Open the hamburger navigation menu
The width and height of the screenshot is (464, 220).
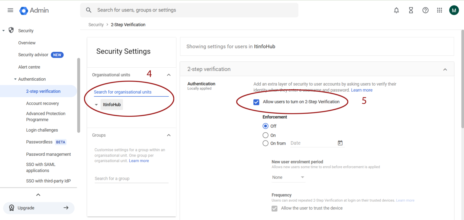(x=10, y=10)
